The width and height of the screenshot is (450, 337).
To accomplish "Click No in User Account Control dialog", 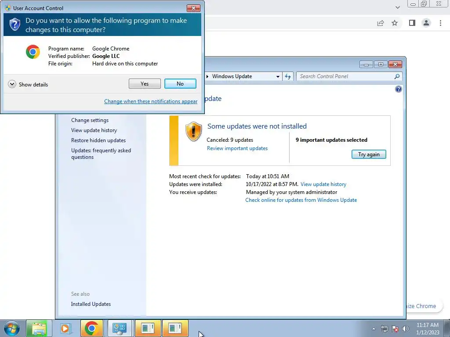I will (180, 84).
